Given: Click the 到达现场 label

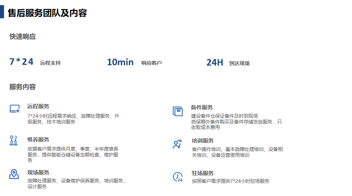Looking at the screenshot, I should (239, 63).
